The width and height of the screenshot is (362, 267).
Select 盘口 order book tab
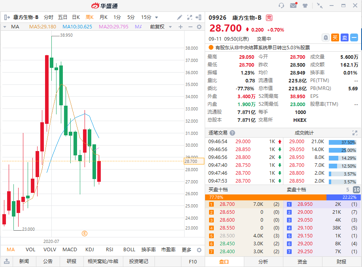[224, 262]
